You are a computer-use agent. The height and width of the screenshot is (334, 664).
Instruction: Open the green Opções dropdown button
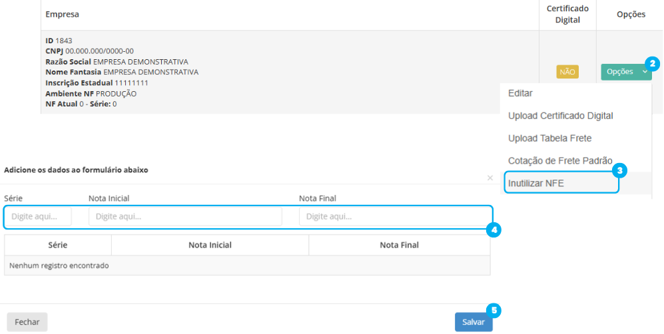[621, 72]
